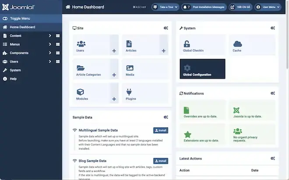
Task: Open Post Installation Messages
Action: click(203, 7)
